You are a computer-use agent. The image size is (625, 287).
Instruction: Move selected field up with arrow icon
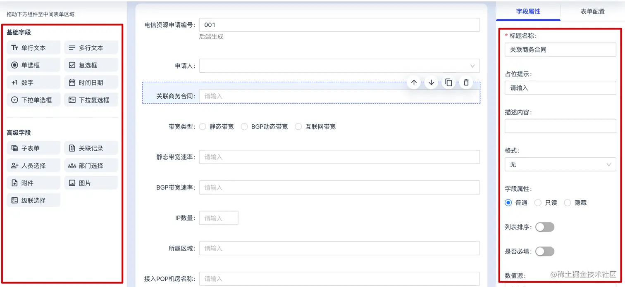tap(414, 83)
